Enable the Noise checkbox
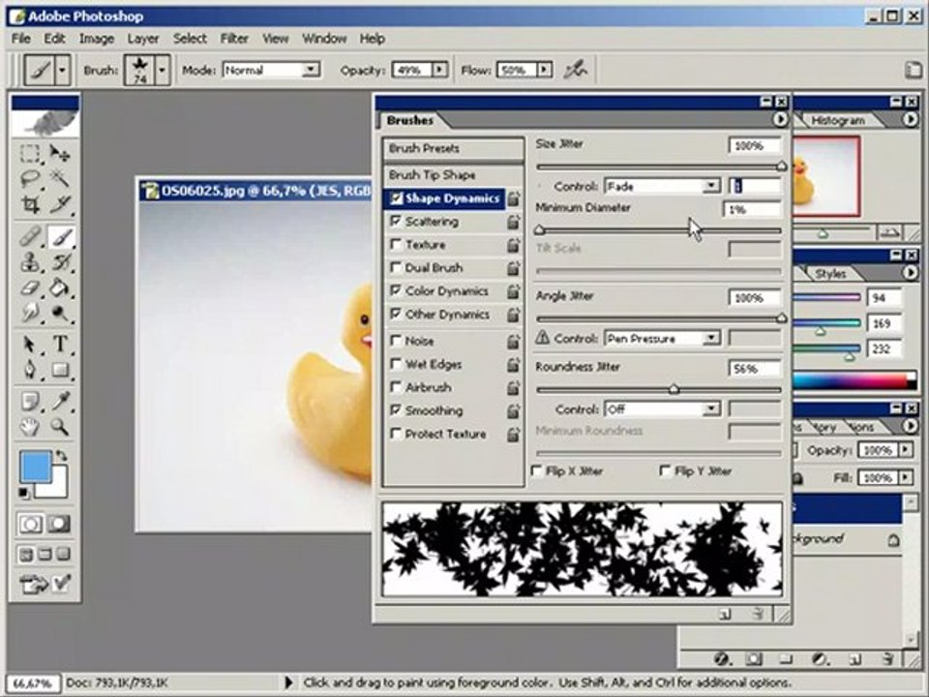 pyautogui.click(x=395, y=341)
